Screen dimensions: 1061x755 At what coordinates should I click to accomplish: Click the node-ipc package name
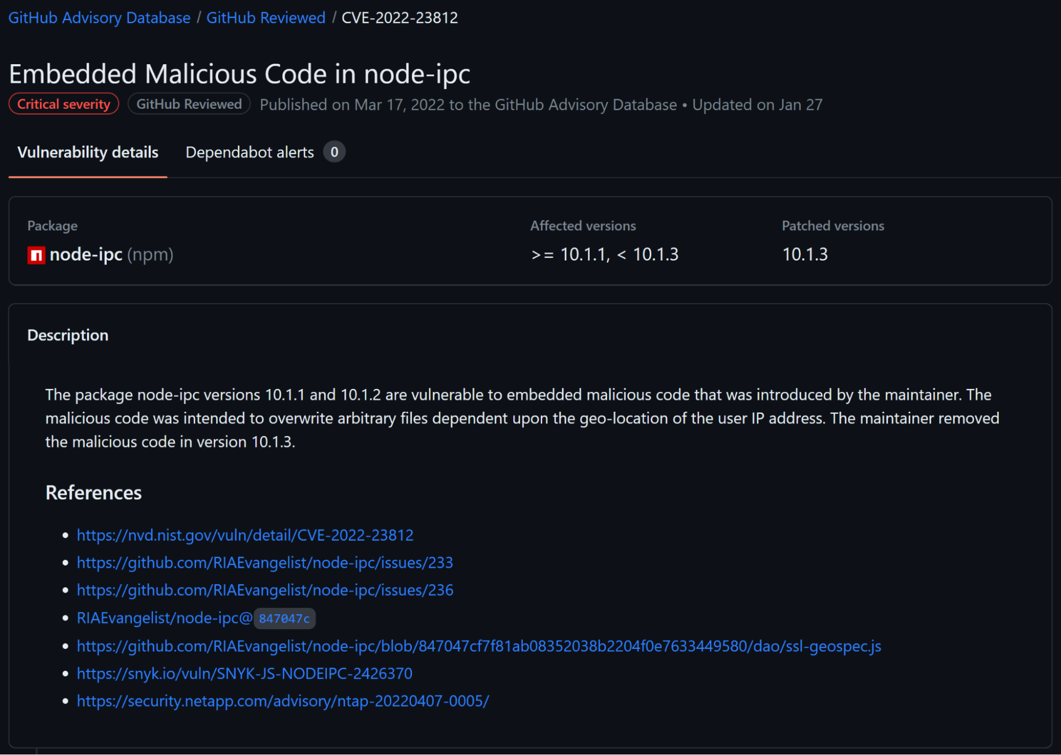(86, 255)
